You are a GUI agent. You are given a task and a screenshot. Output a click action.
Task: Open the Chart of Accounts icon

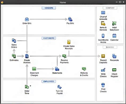[x=103, y=13]
